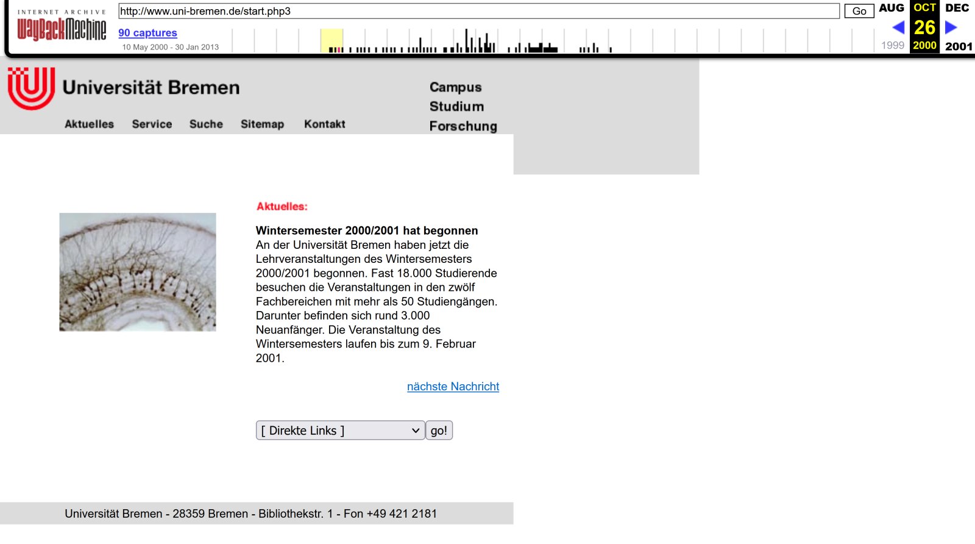Go to previous capture with blue left arrow
Screen dimensions: 975x544
[x=898, y=27]
